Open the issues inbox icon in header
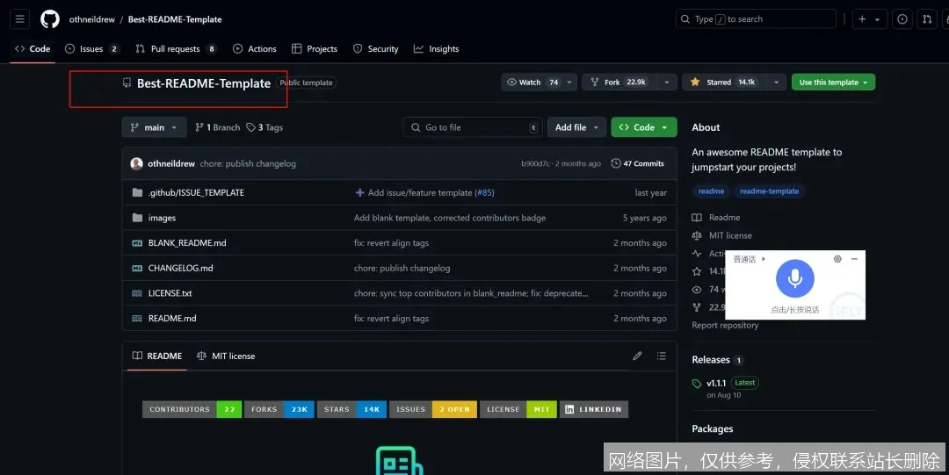Screen dimensions: 949x475 [902, 19]
